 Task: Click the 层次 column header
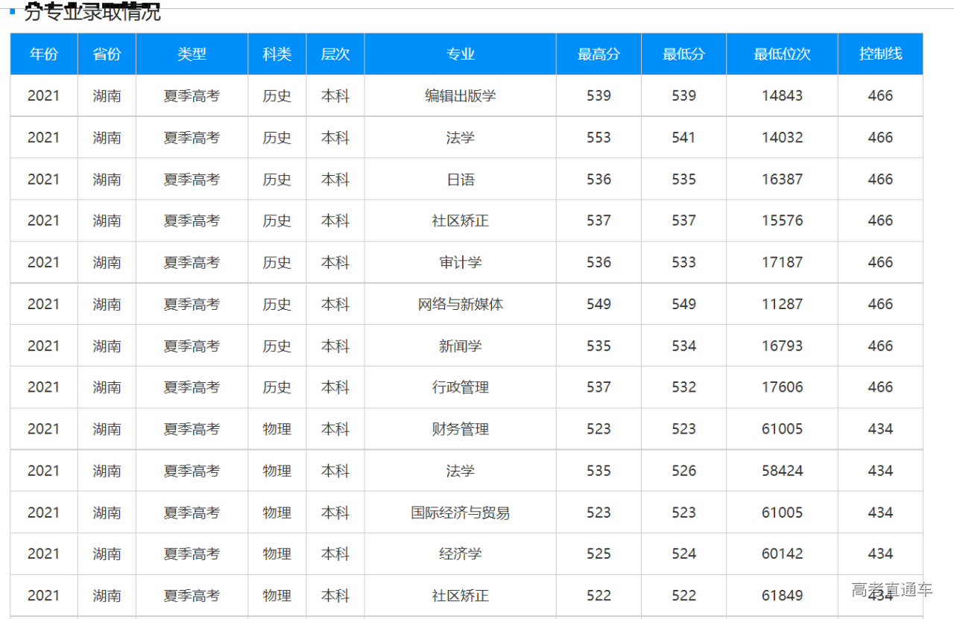(335, 54)
